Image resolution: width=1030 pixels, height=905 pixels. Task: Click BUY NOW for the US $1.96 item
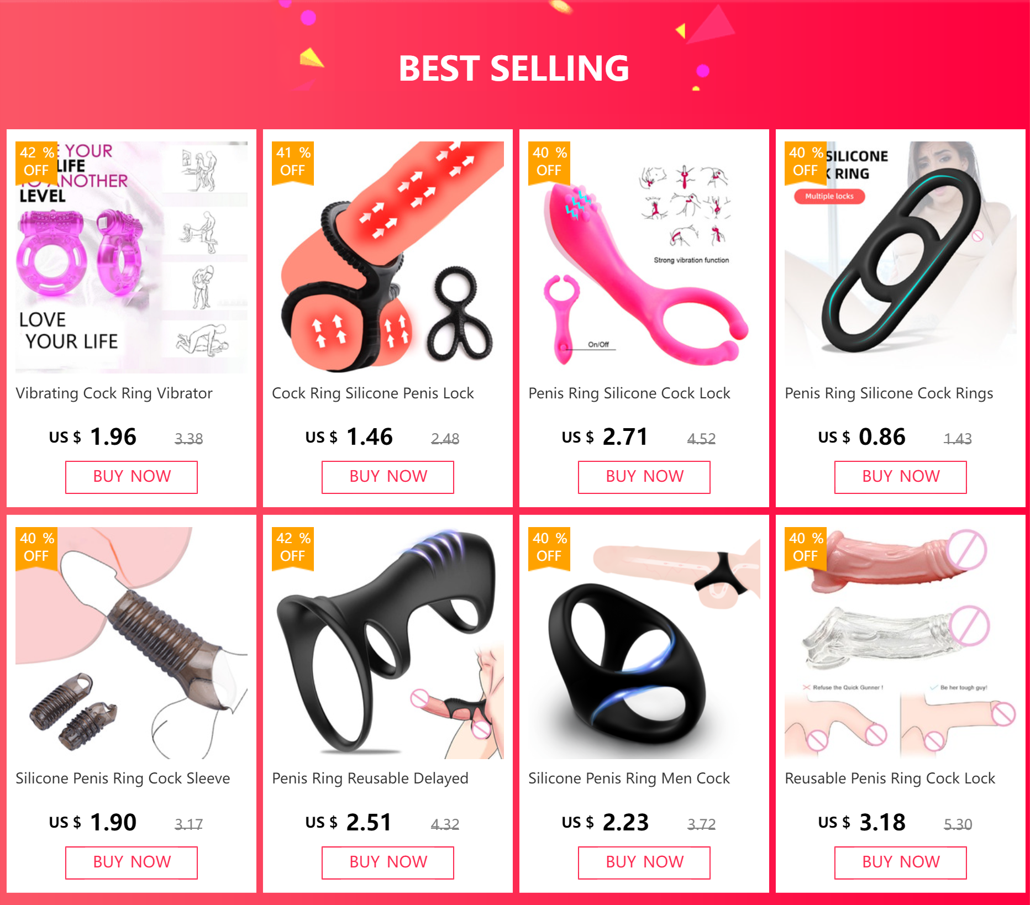tap(132, 477)
